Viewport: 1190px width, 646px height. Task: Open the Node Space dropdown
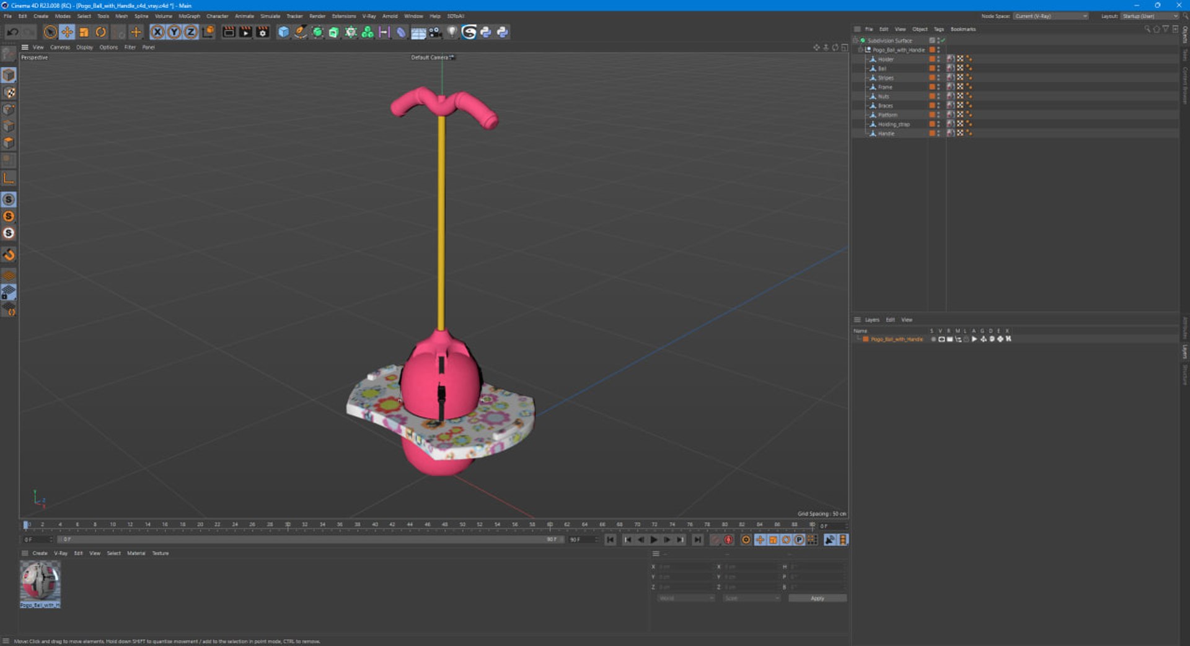point(1051,16)
